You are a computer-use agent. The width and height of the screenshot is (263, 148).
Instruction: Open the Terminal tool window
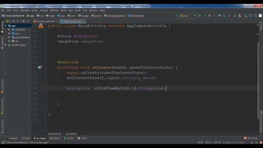point(12,138)
